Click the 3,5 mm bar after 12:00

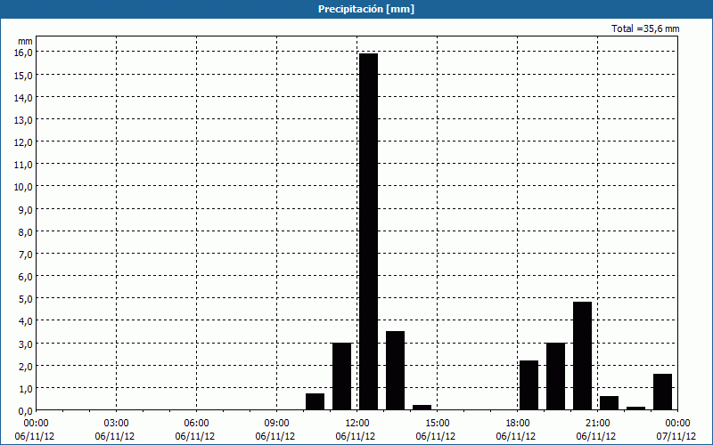(x=395, y=370)
